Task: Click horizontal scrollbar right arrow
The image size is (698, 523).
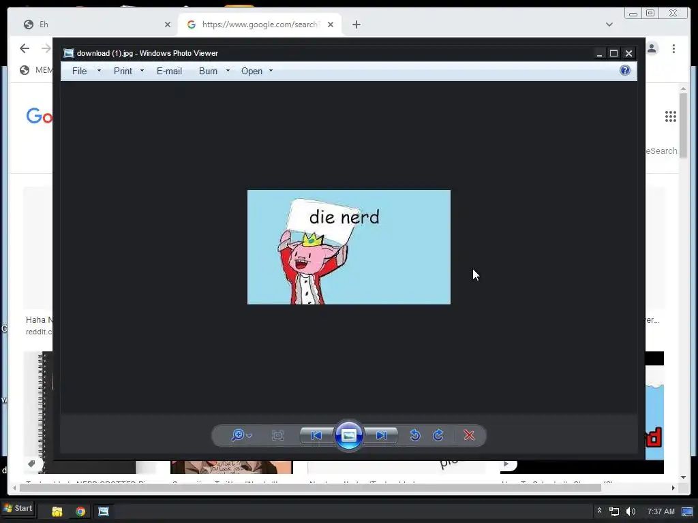Action: click(x=673, y=488)
